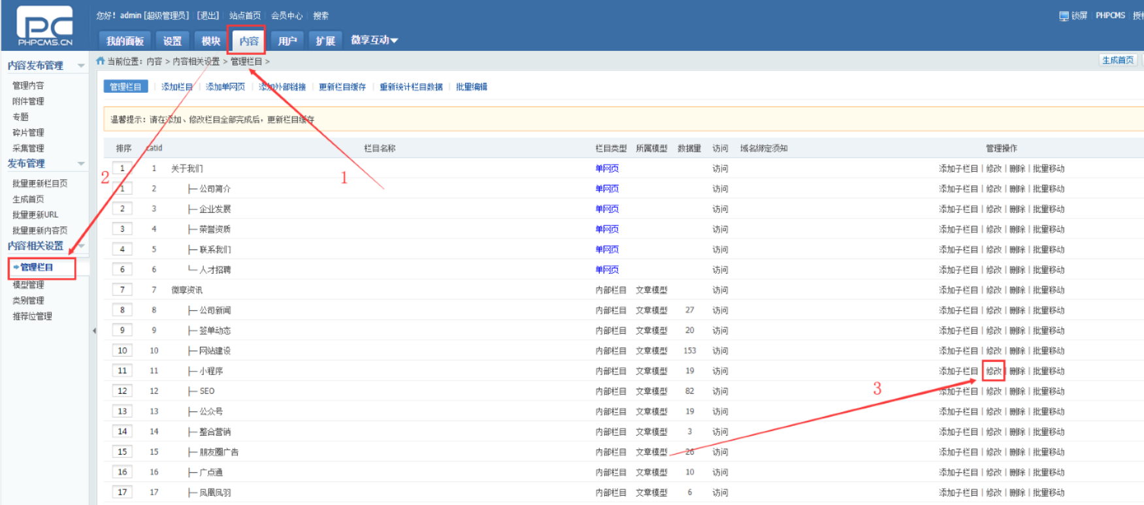Go to 站点首页 in the header

click(245, 16)
